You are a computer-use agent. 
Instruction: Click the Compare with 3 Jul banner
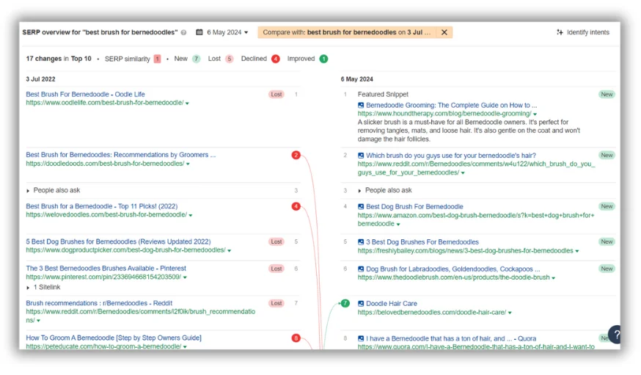point(347,32)
